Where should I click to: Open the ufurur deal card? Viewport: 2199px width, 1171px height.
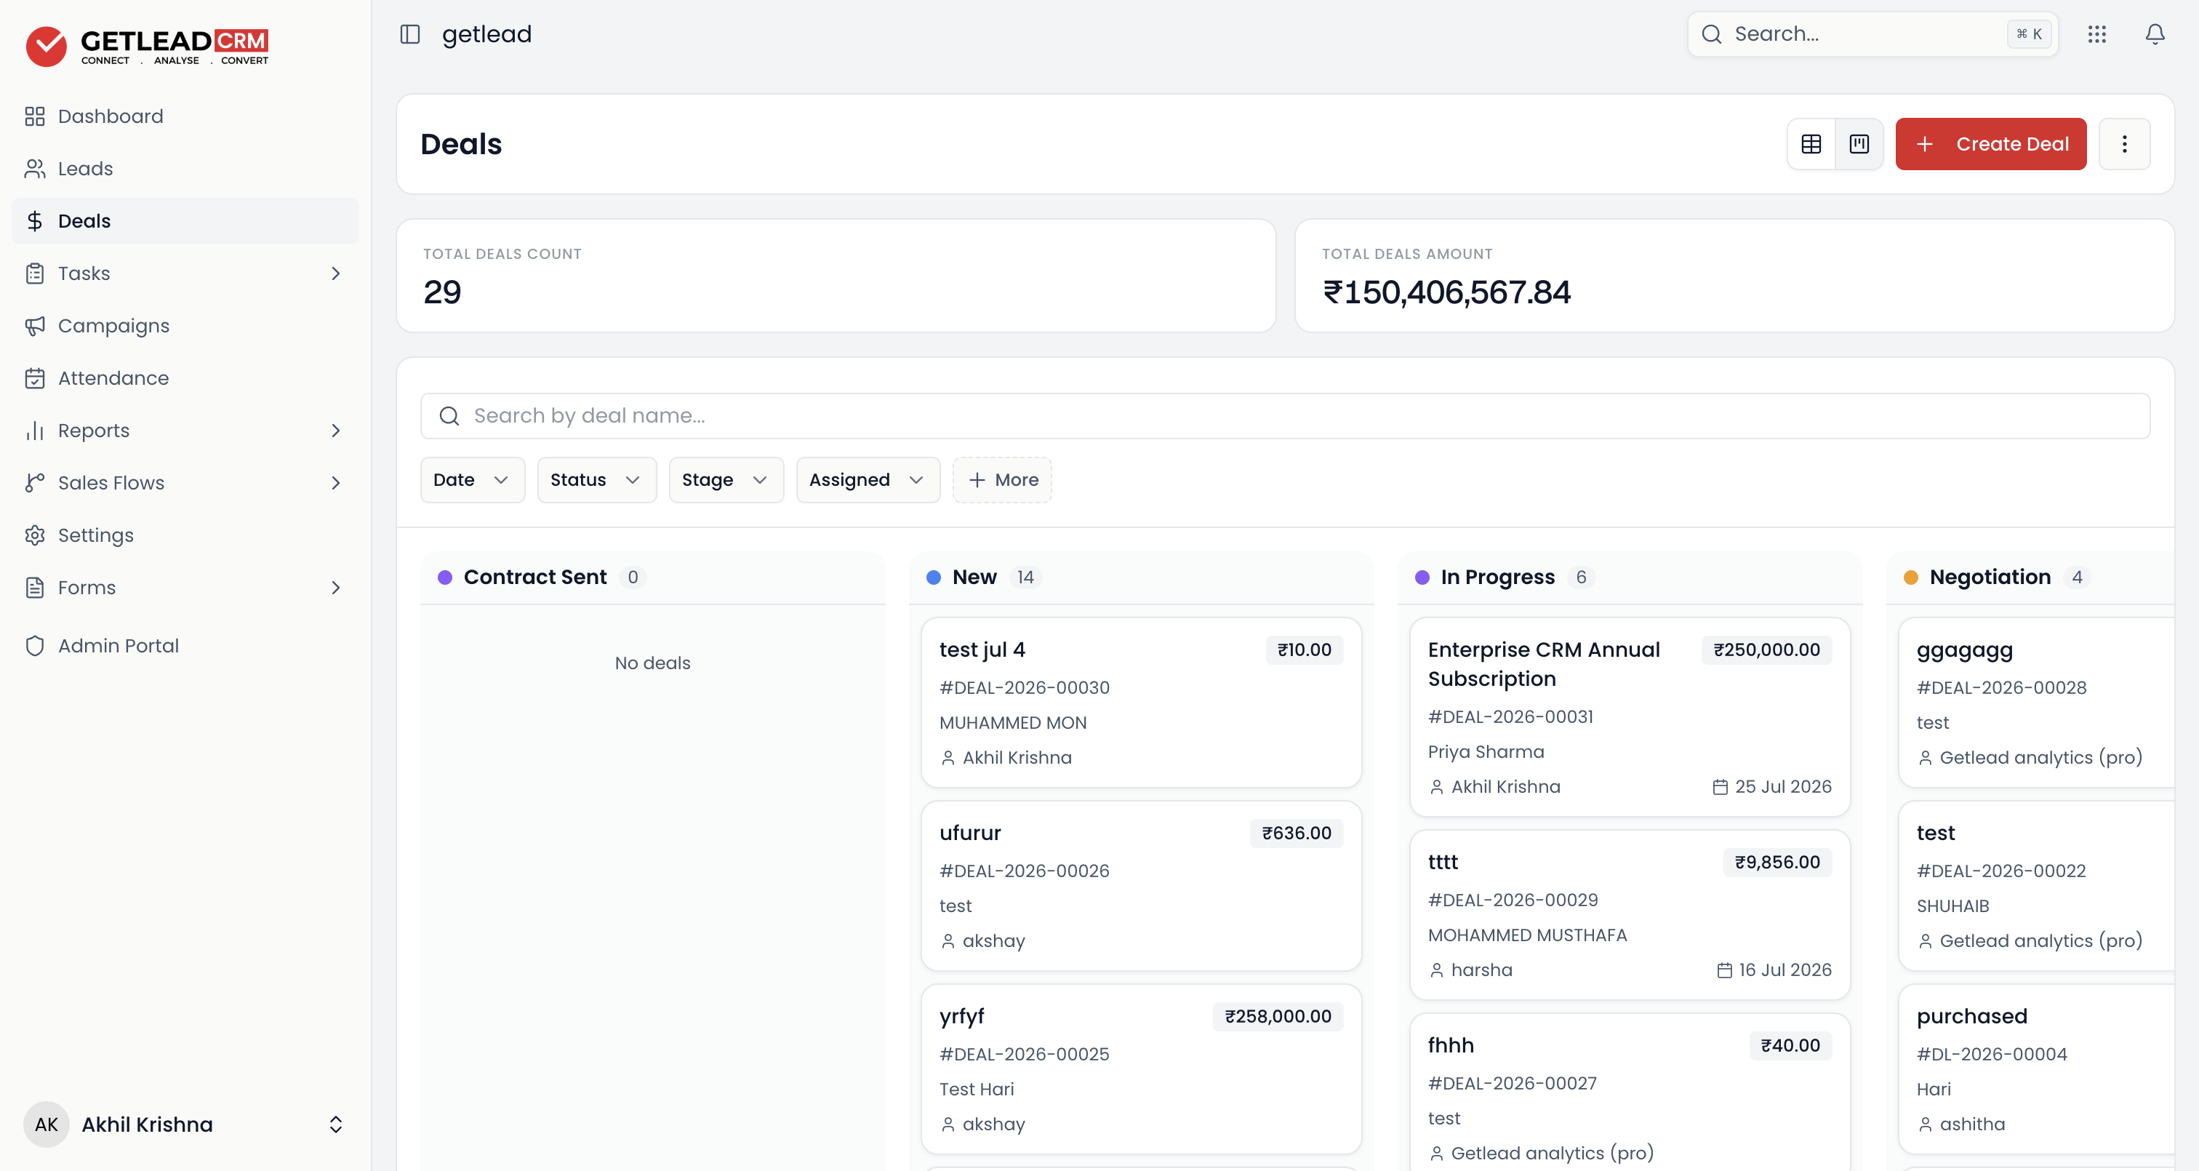coord(1140,885)
